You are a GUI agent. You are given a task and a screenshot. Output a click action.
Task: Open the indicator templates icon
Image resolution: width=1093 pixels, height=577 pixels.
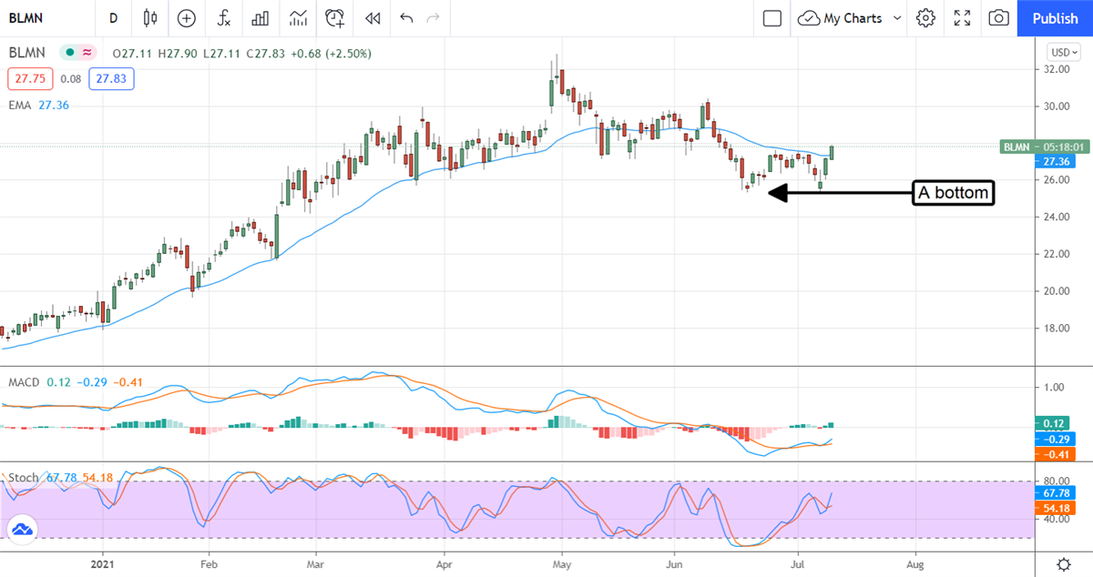[x=298, y=18]
